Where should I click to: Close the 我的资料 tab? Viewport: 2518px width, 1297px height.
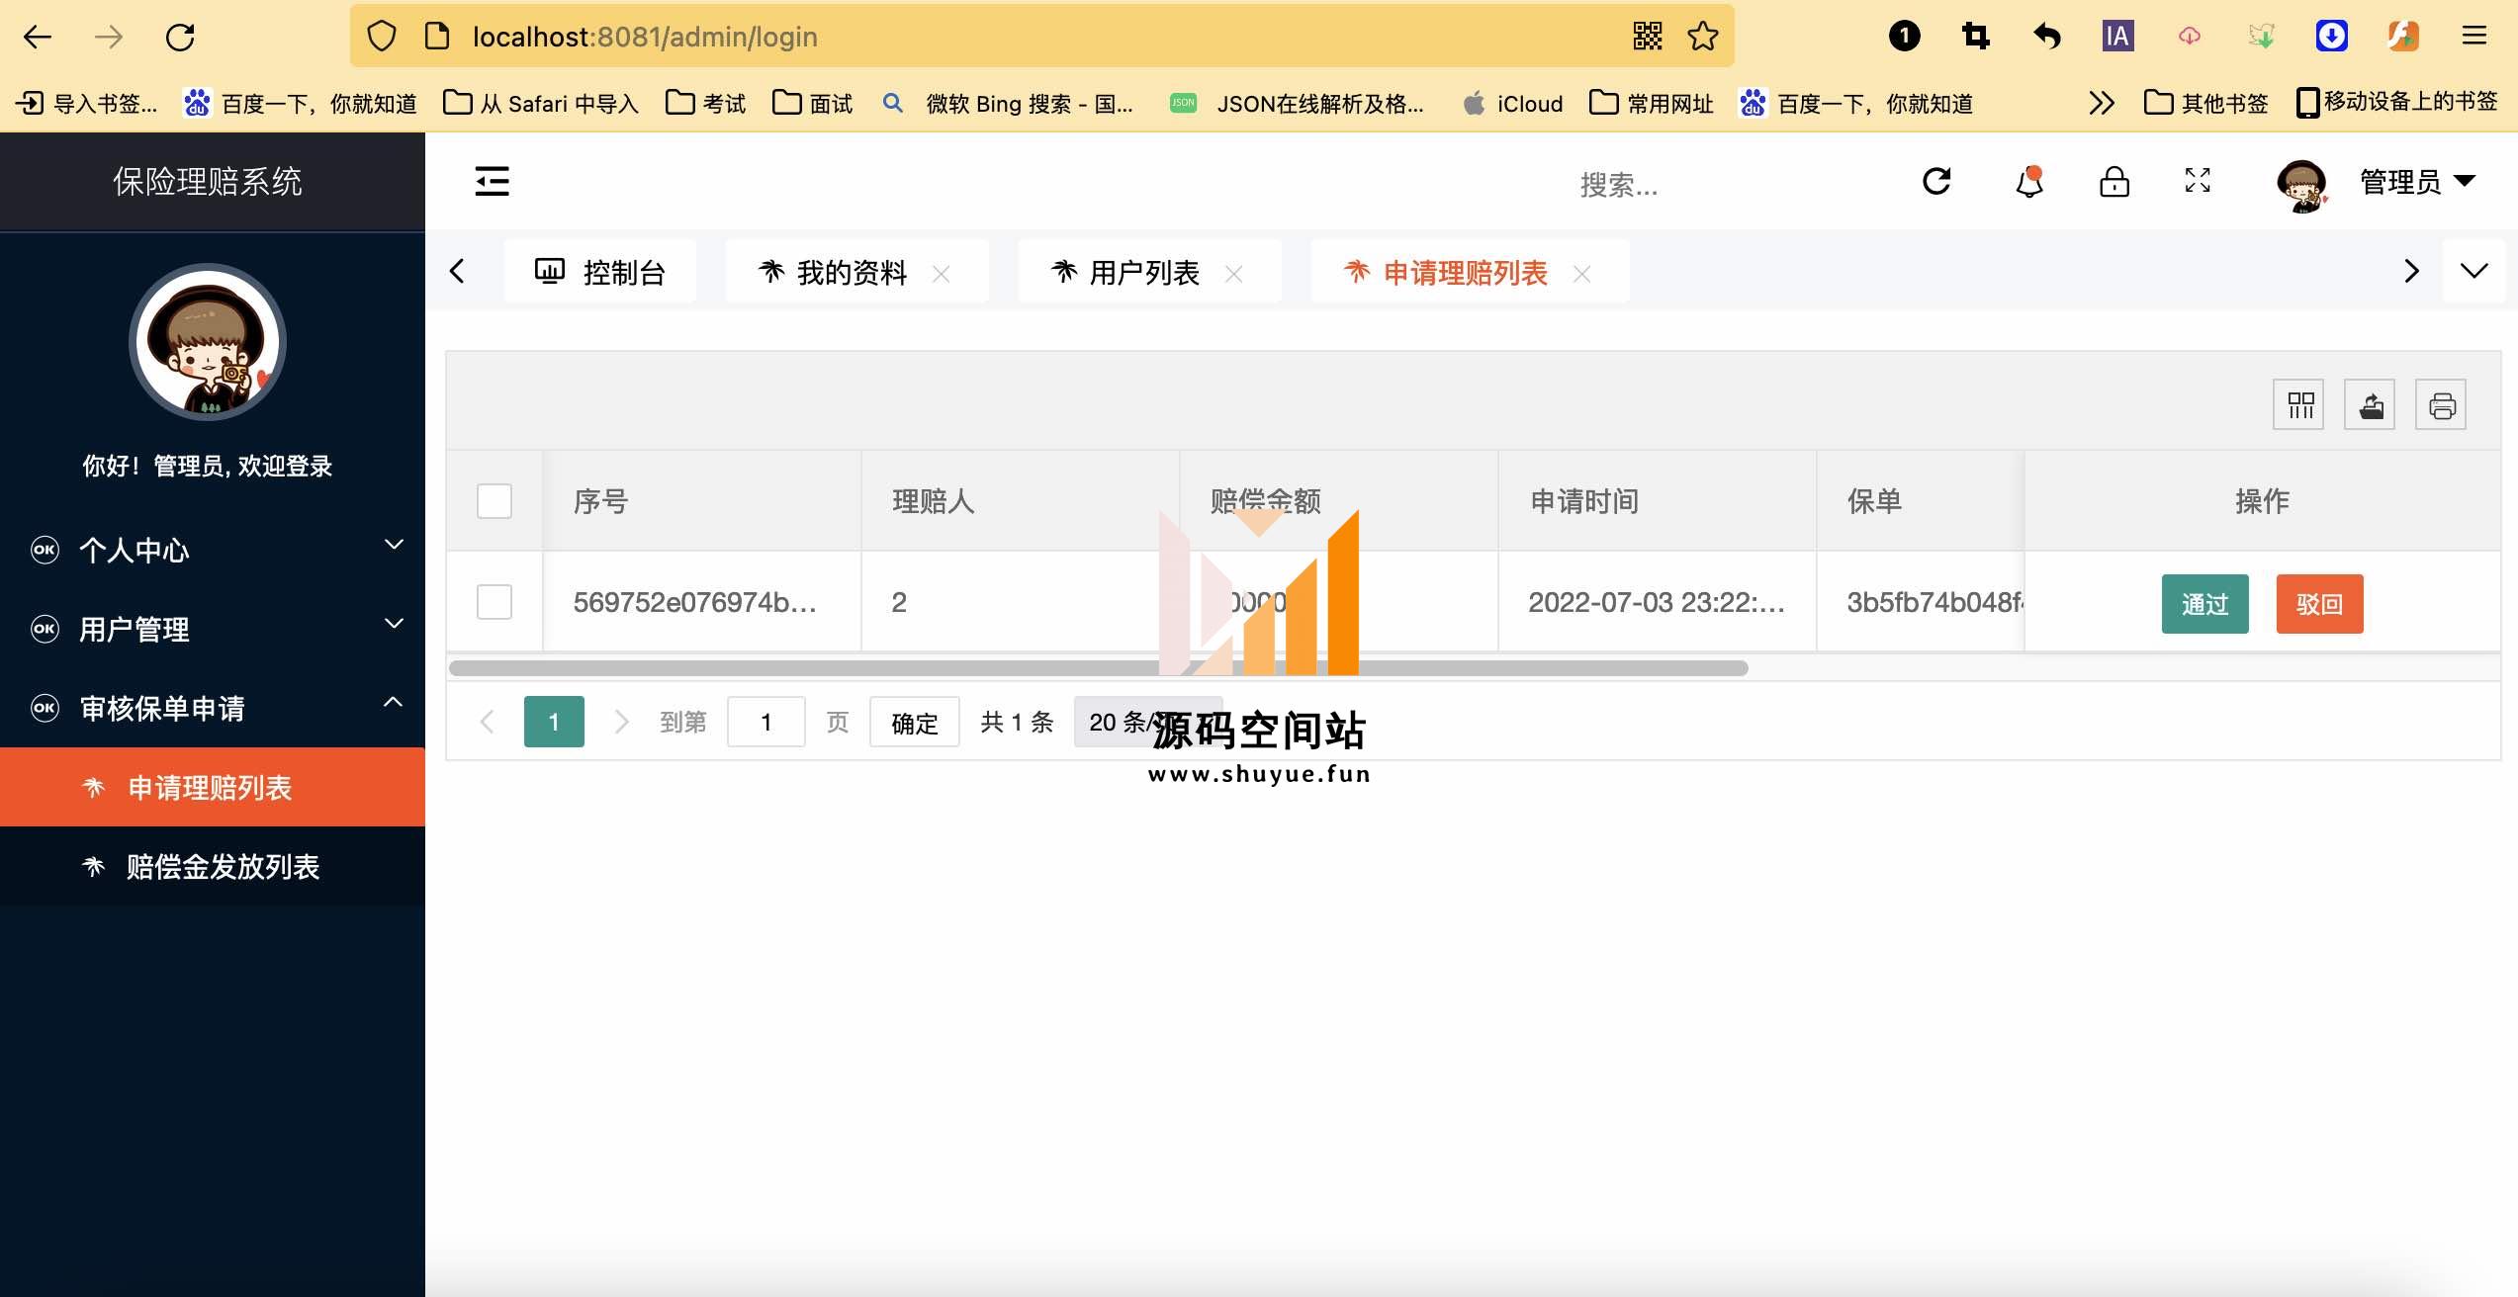pyautogui.click(x=942, y=274)
